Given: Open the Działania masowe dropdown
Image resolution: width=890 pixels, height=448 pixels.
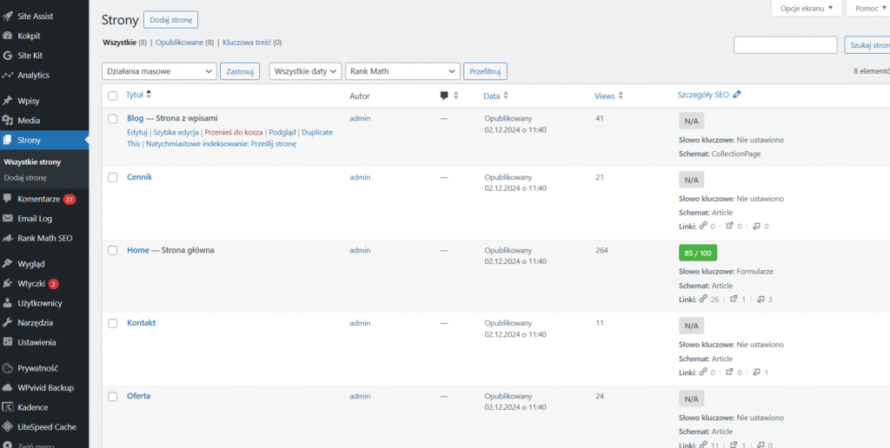Looking at the screenshot, I should 159,71.
